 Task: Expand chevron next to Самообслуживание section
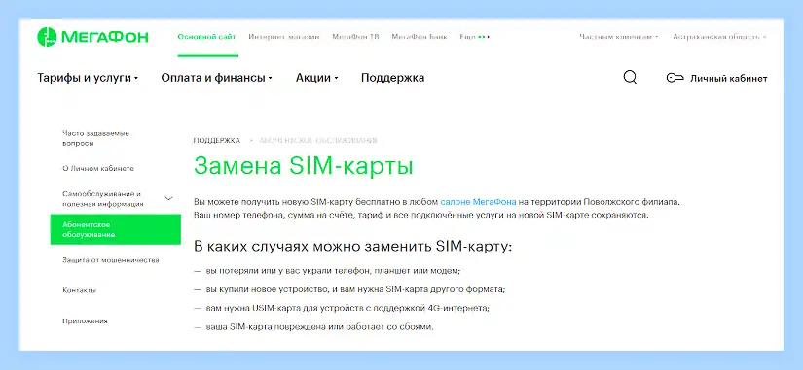(168, 198)
